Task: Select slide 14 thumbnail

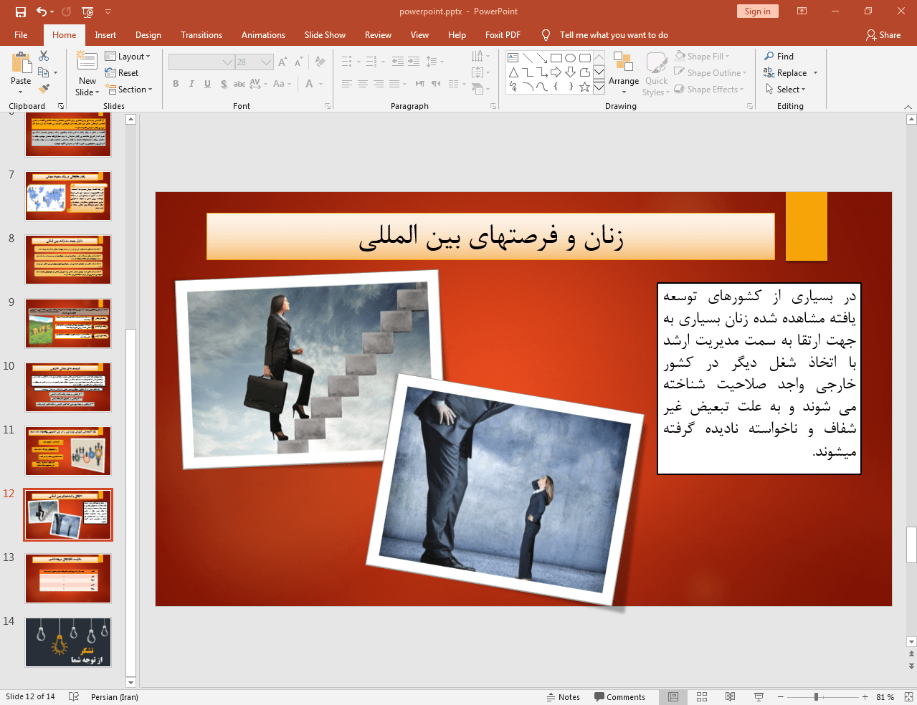Action: 68,643
